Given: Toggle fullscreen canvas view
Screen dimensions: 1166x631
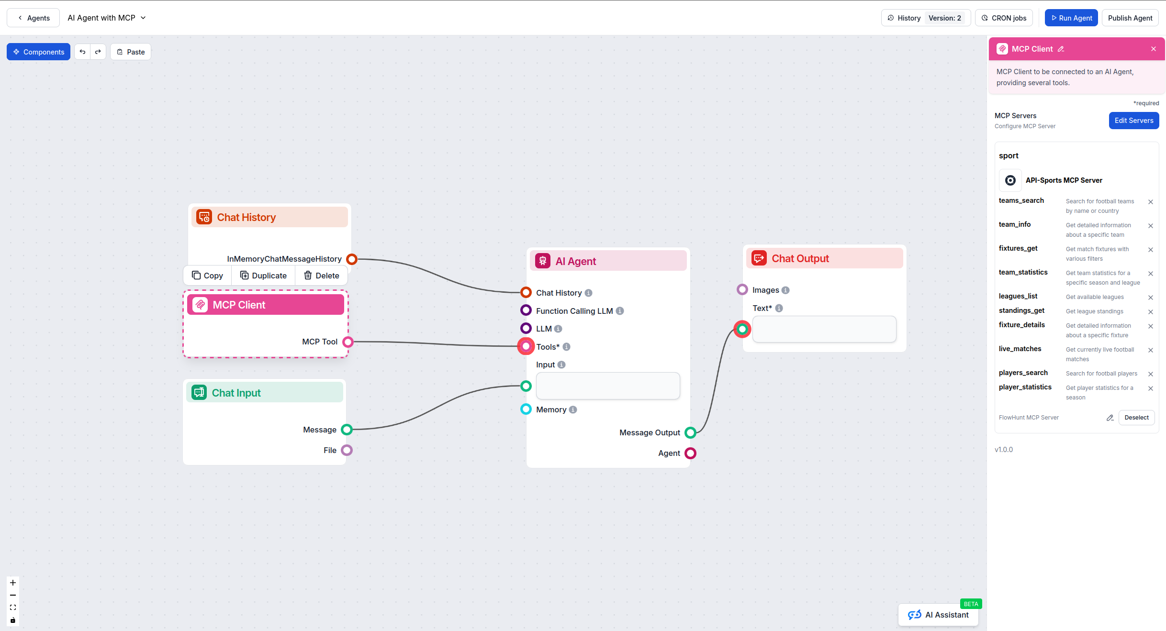Looking at the screenshot, I should tap(12, 607).
